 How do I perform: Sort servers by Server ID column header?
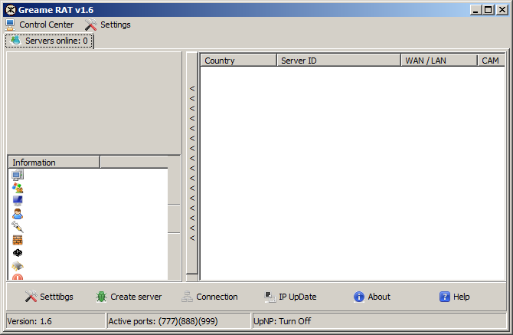click(338, 61)
